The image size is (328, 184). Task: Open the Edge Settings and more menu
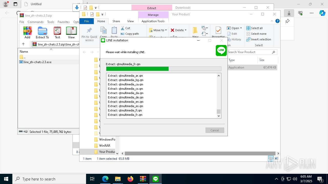pos(312,13)
